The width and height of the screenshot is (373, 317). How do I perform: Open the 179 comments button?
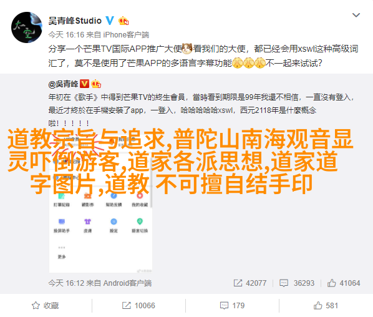click(232, 306)
